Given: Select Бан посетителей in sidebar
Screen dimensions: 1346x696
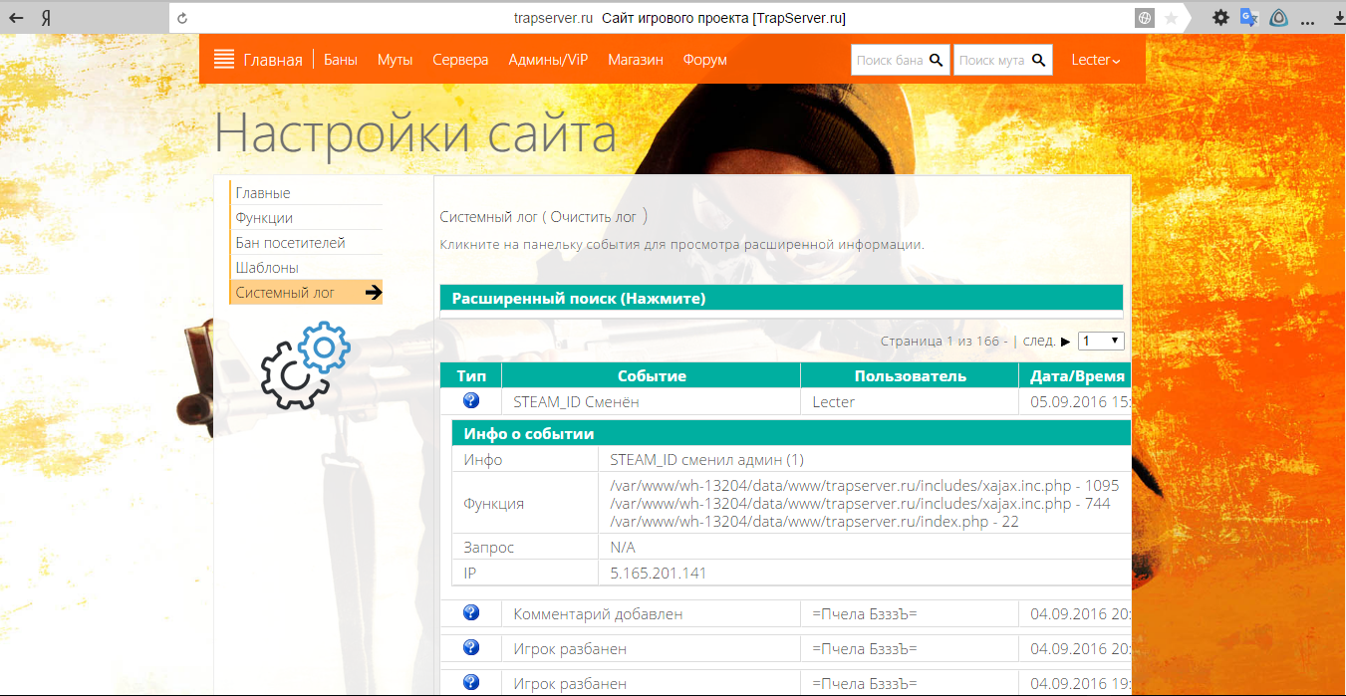Looking at the screenshot, I should [290, 243].
